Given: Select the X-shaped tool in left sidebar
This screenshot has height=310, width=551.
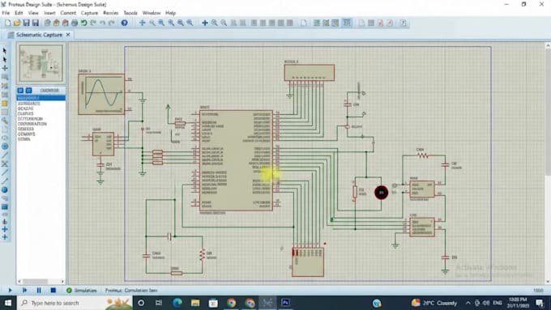Looking at the screenshot, I should click(5, 164).
